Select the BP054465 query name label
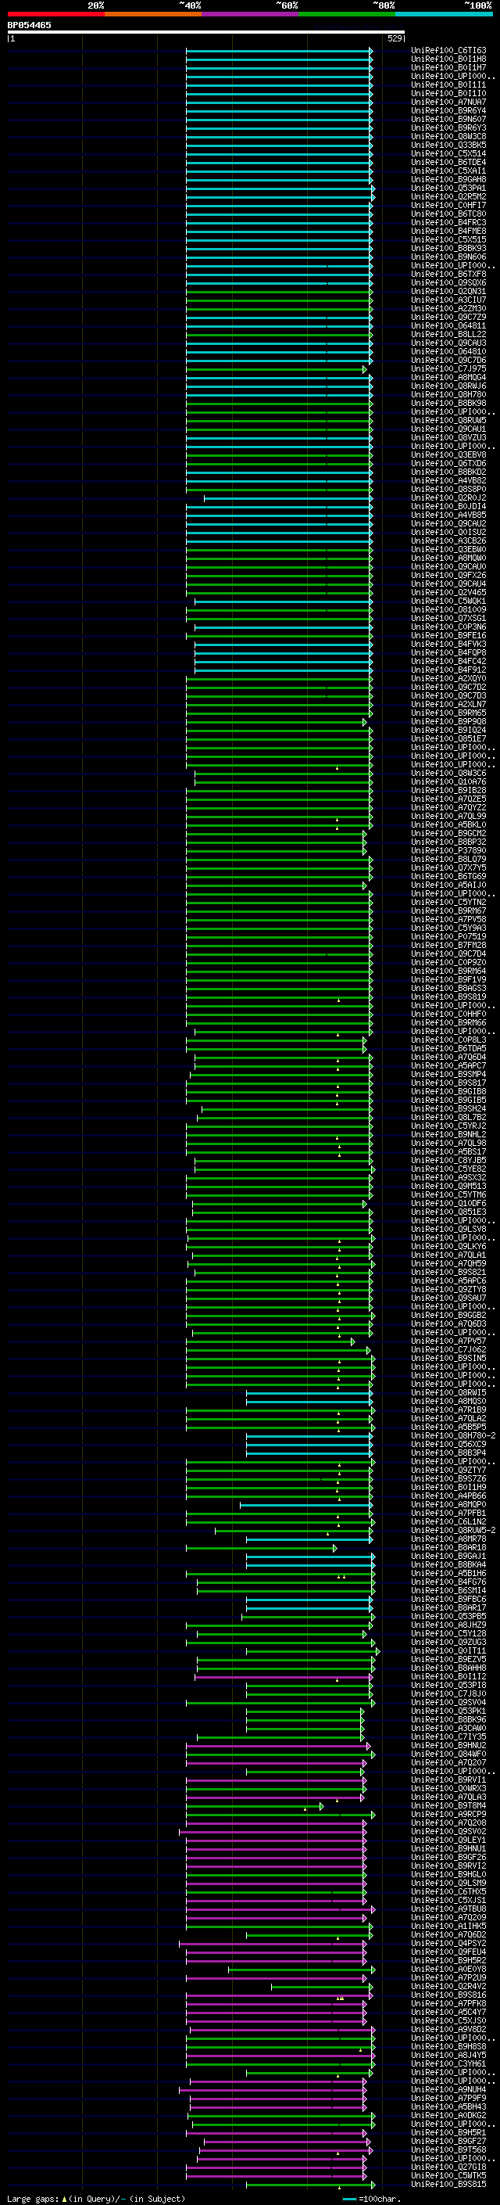This screenshot has height=2205, width=500. point(29,25)
